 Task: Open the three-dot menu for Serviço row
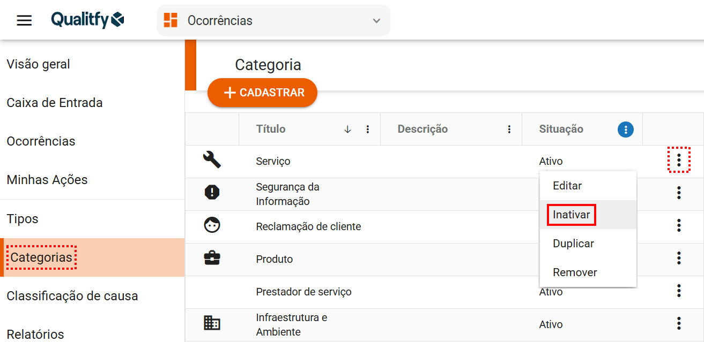(679, 160)
